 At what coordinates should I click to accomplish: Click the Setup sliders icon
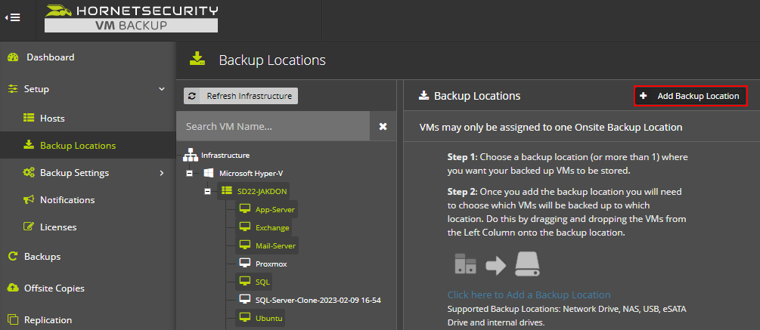coord(13,89)
